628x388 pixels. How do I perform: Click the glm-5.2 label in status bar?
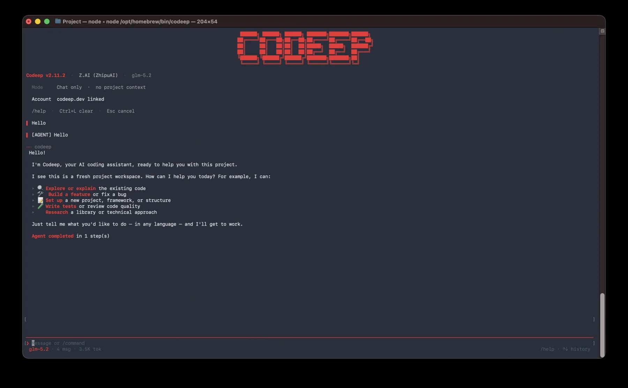coord(39,349)
